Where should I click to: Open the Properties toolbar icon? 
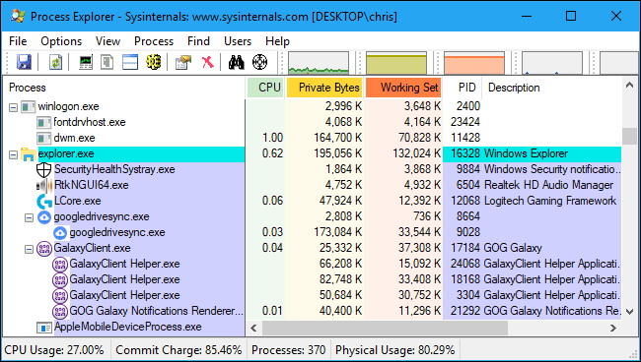183,62
